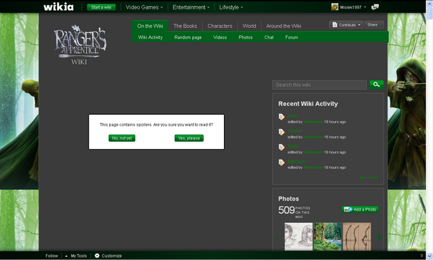Click the Share button
Screen dimensions: 433x260
[x=374, y=25]
